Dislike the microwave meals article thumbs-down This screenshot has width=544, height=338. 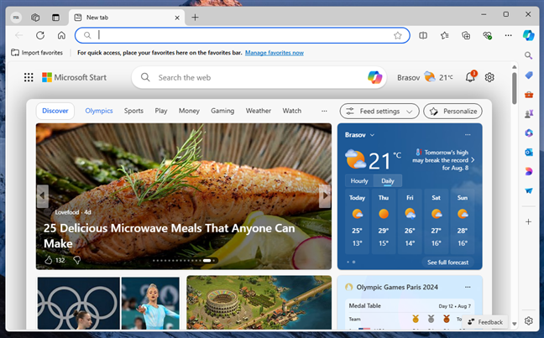(77, 260)
